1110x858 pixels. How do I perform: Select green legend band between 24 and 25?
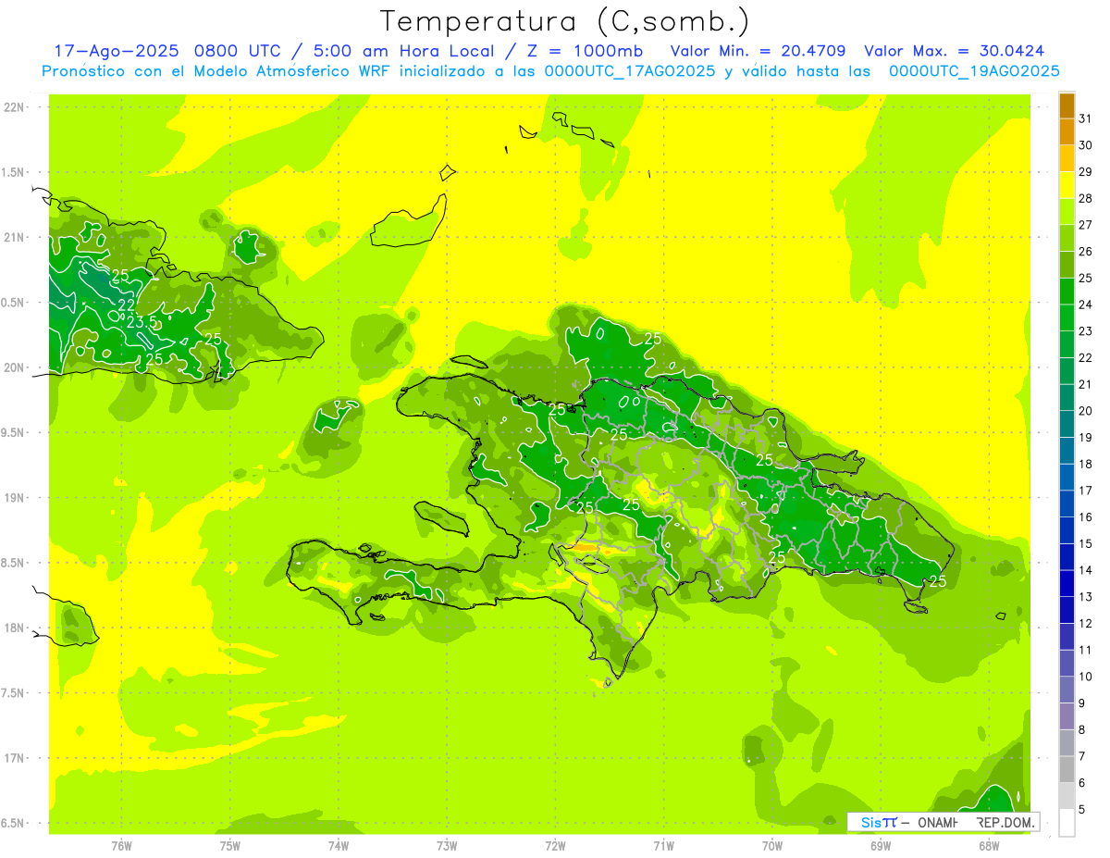1067,291
